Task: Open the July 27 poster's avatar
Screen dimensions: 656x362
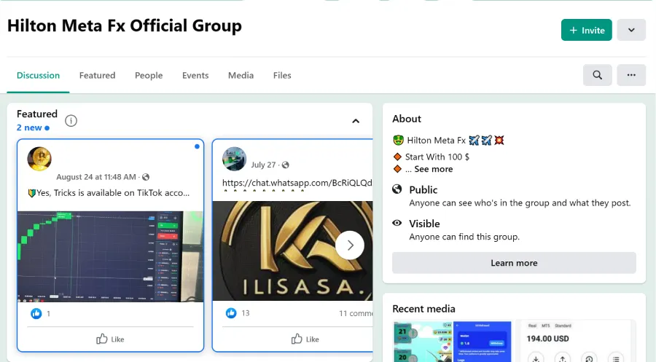Action: (x=234, y=159)
